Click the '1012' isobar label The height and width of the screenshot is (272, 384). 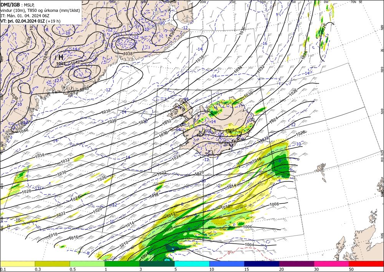(x=171, y=215)
